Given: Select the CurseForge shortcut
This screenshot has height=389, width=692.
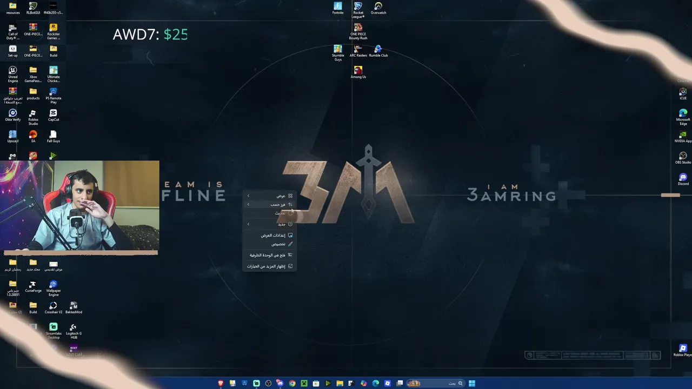Looking at the screenshot, I should pos(33,286).
